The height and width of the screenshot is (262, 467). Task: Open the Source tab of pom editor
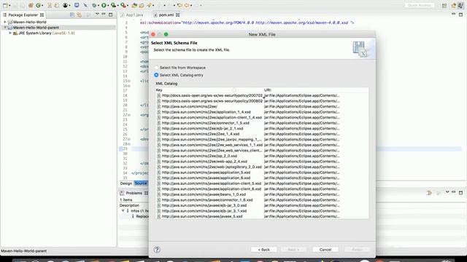pyautogui.click(x=141, y=183)
